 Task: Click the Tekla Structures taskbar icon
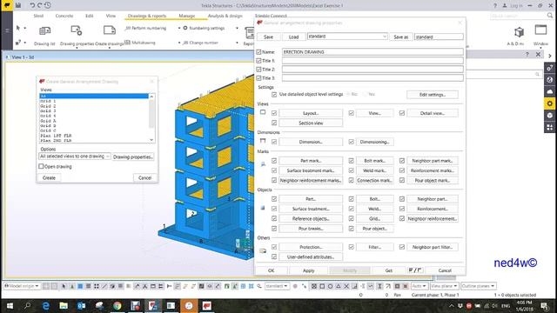tap(207, 305)
